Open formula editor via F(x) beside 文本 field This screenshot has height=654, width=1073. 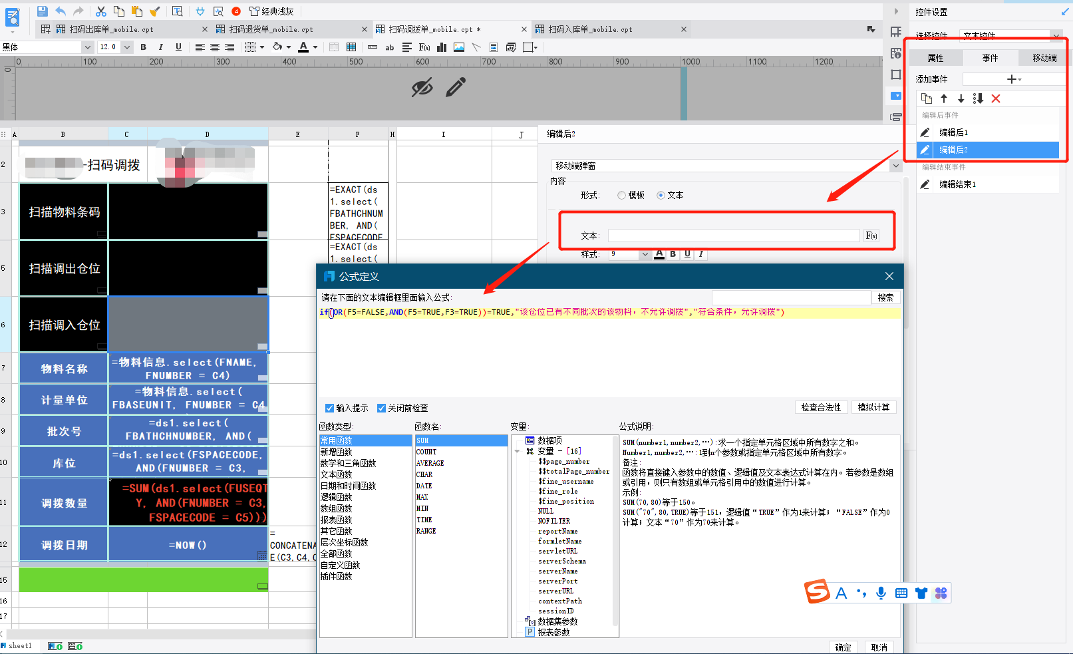pos(871,236)
